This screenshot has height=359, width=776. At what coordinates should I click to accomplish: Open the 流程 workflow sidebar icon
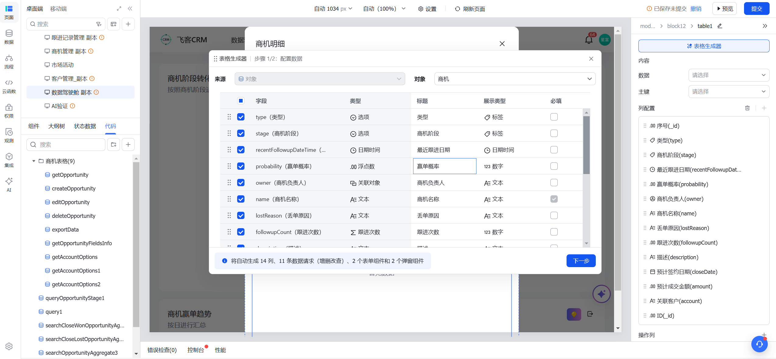(x=9, y=61)
